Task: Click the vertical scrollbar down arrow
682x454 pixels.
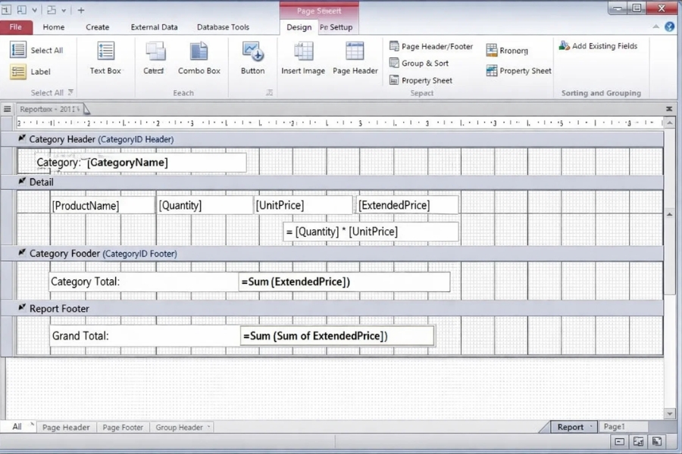Action: coord(669,414)
